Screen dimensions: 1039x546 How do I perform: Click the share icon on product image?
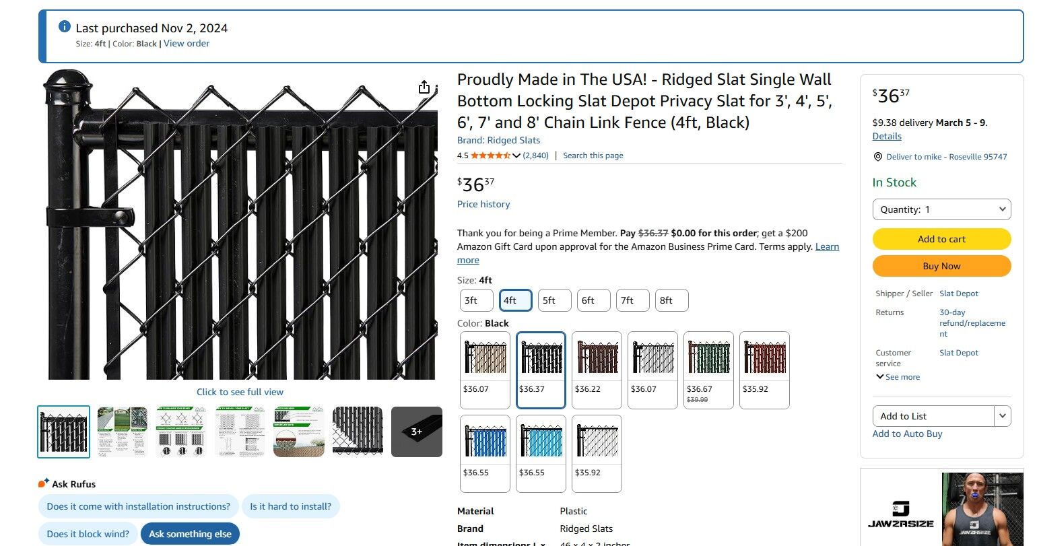[x=424, y=88]
